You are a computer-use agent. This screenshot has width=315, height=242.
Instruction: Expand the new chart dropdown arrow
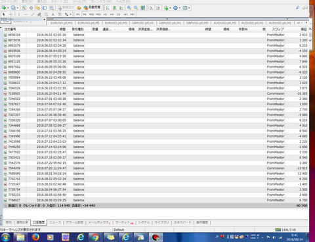8,8
